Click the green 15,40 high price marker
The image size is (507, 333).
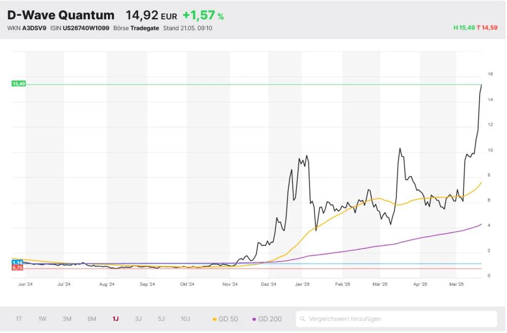pyautogui.click(x=18, y=84)
